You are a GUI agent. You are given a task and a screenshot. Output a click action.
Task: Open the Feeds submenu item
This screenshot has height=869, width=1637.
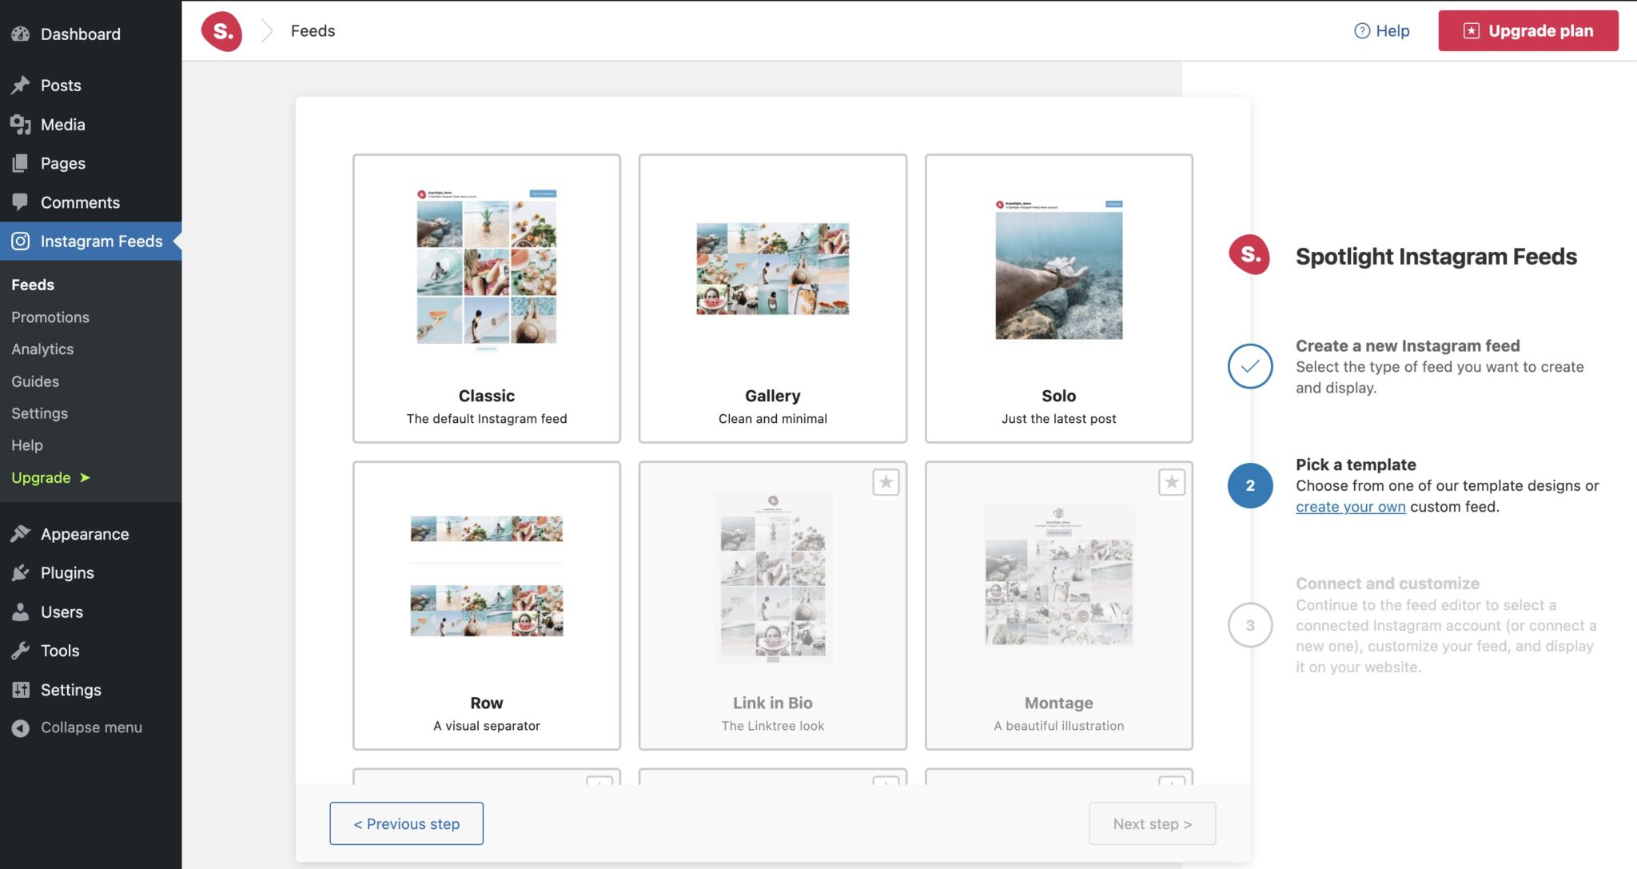pos(33,285)
